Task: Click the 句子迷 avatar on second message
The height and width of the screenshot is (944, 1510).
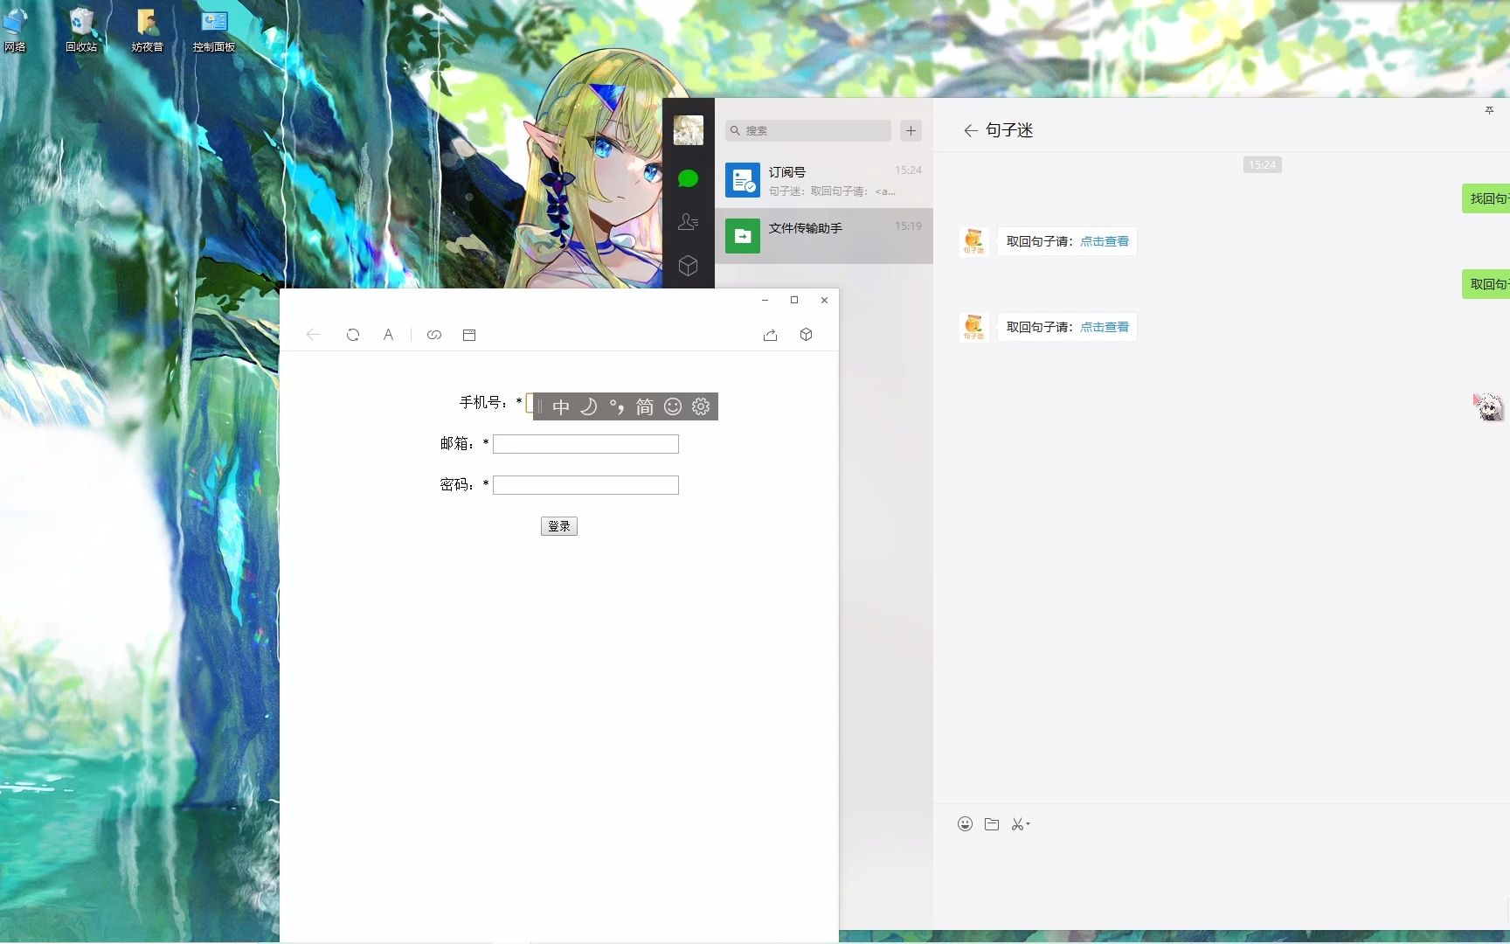Action: 973,327
